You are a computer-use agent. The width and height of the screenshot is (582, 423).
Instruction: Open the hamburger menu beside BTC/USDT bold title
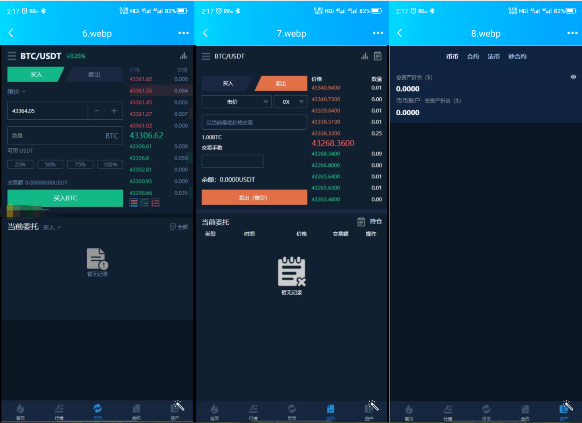pyautogui.click(x=12, y=56)
